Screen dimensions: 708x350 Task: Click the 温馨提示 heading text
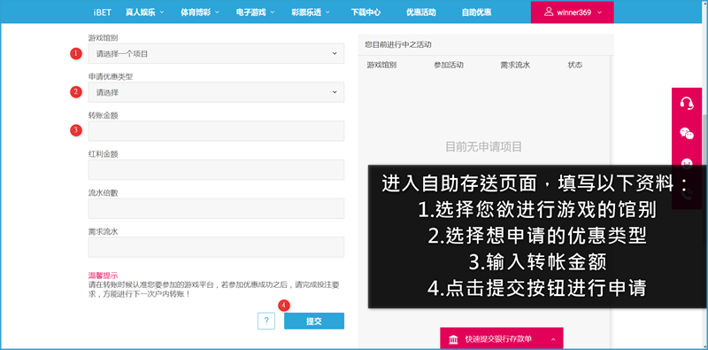(103, 276)
